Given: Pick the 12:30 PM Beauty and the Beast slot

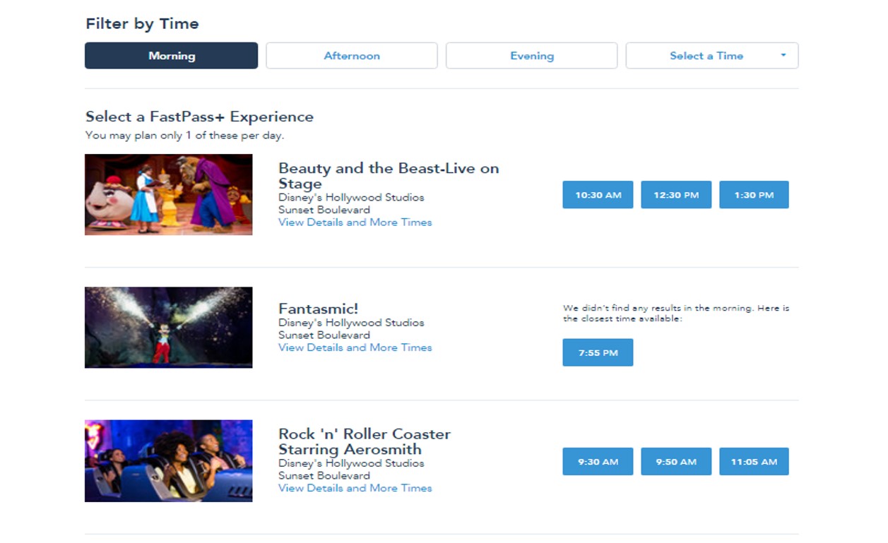Looking at the screenshot, I should coord(676,195).
